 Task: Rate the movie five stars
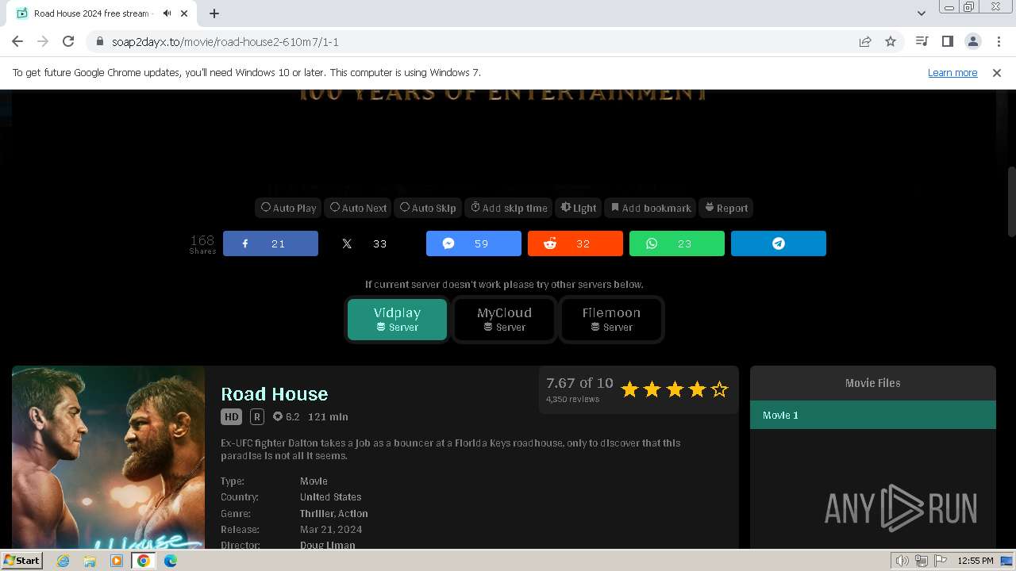pos(719,389)
